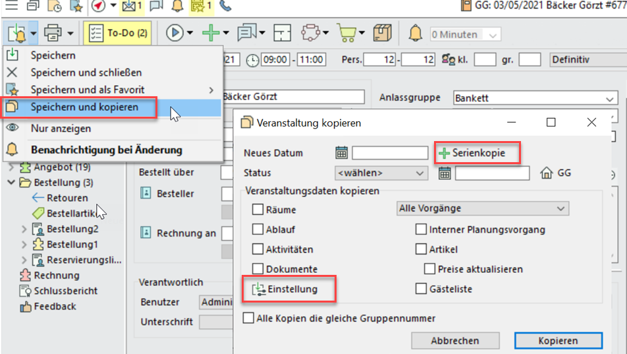Click the package box icon
Screen dimensions: 627x354
click(382, 32)
